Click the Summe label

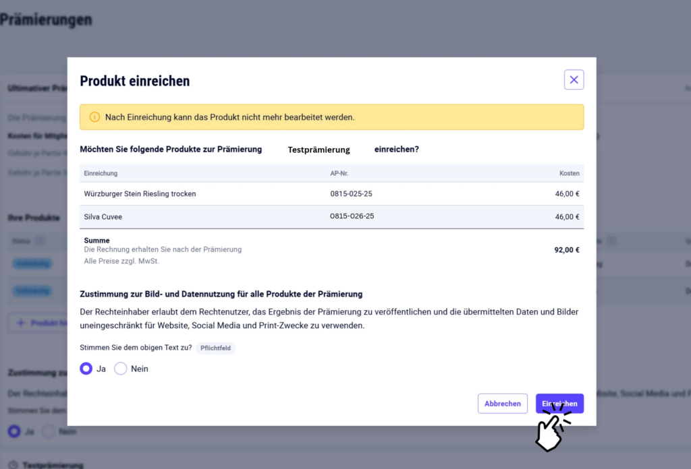point(96,240)
